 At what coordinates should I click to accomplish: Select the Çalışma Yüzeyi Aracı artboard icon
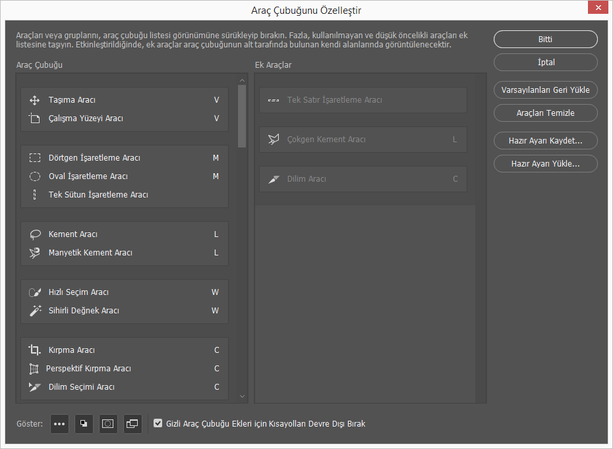(x=35, y=119)
